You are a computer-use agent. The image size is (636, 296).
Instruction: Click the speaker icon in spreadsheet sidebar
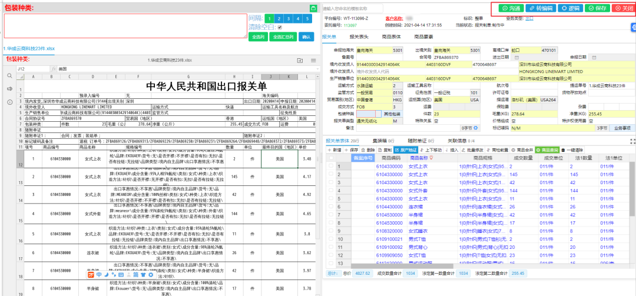click(x=10, y=88)
